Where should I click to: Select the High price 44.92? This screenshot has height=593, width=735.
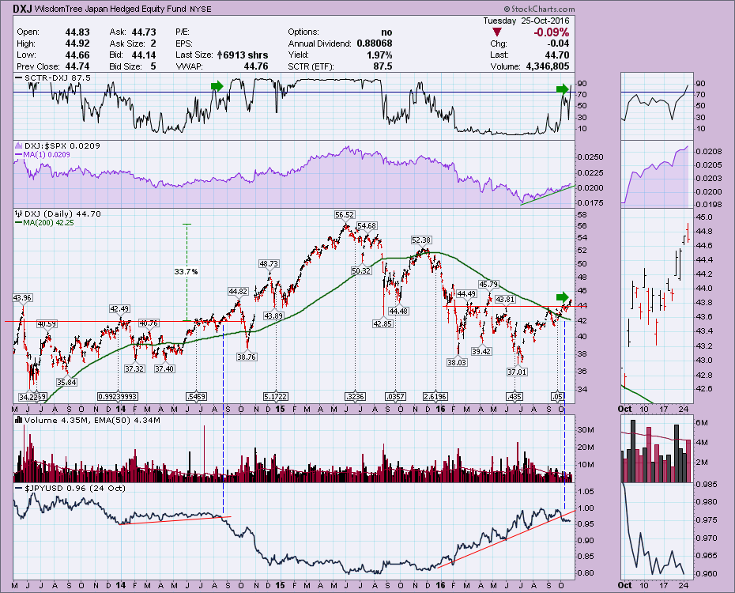(x=77, y=43)
